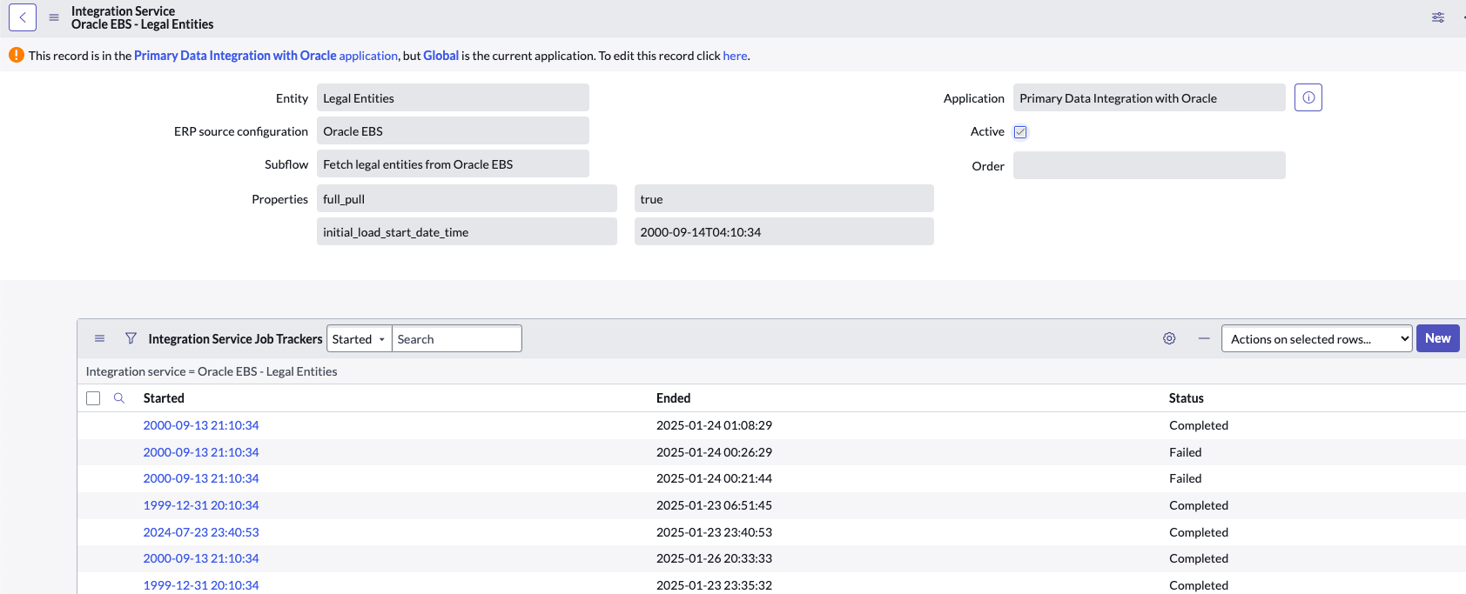Open the form context menu hamburger icon
Image resolution: width=1466 pixels, height=594 pixels.
(x=54, y=17)
